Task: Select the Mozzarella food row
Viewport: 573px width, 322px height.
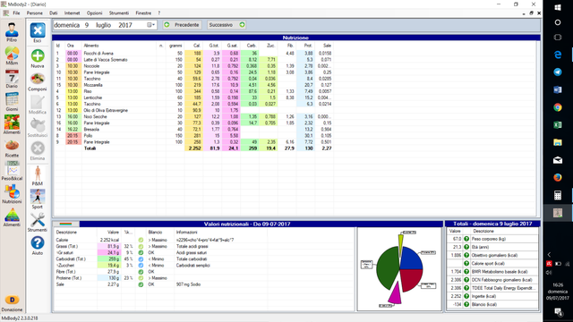Action: coord(193,85)
